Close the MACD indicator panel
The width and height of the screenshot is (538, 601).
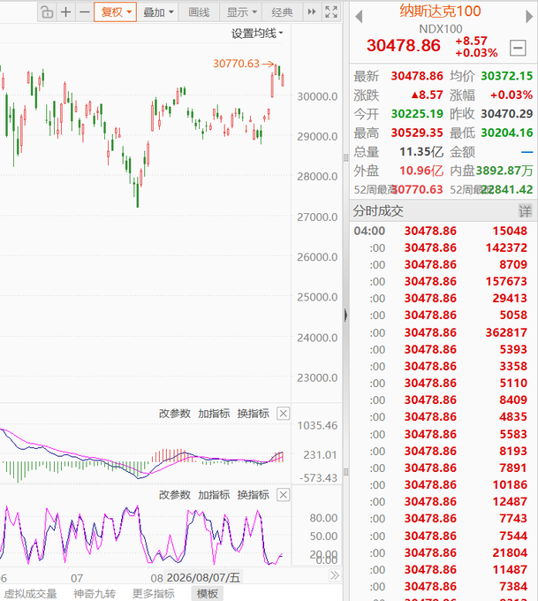click(x=284, y=414)
